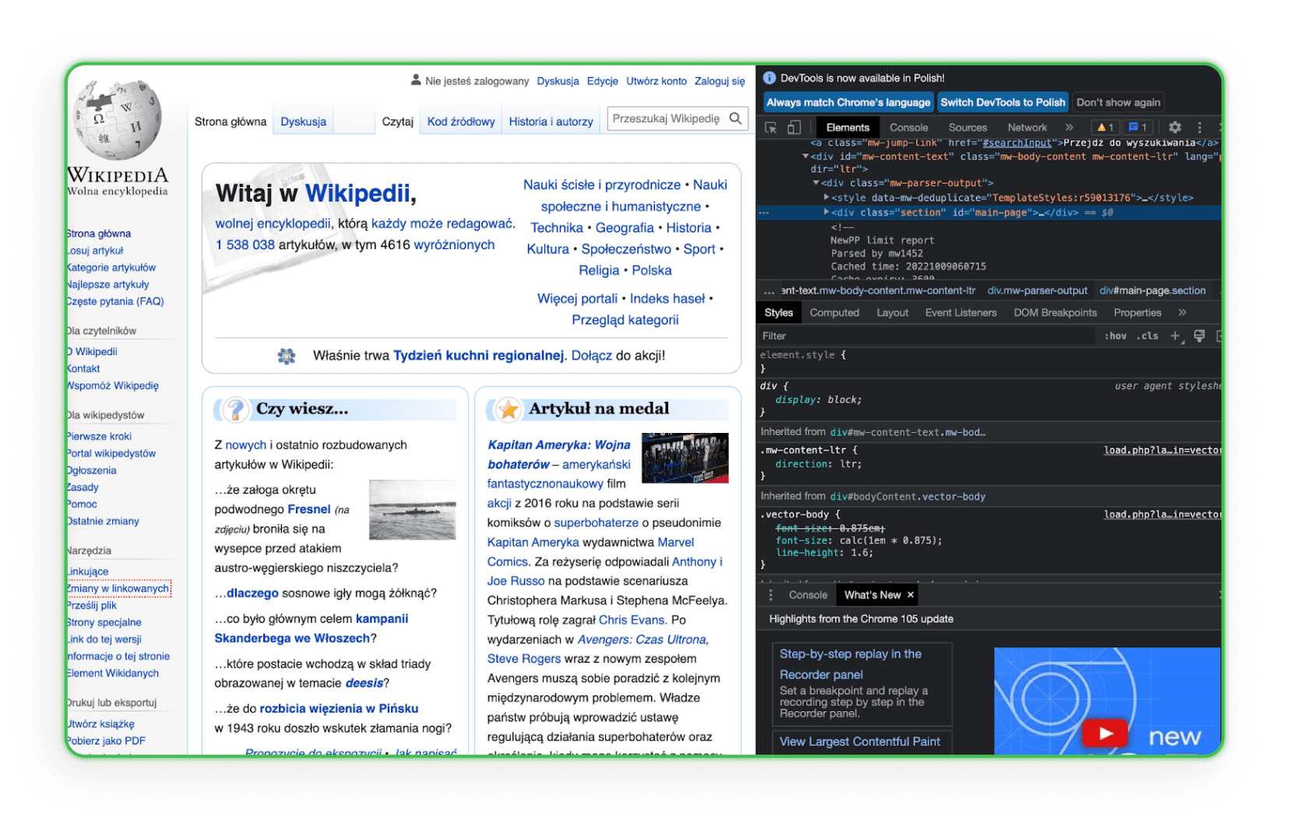Click the Przegląd kategorii link
This screenshot has width=1289, height=820.
625,320
